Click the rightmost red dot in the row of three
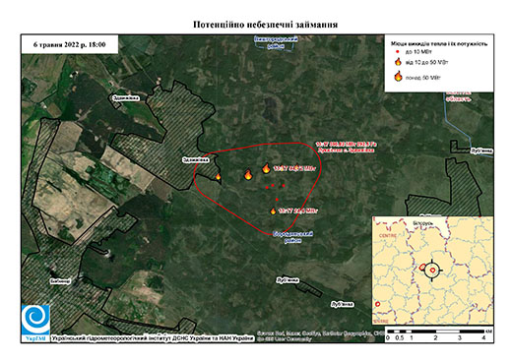This screenshot has width=512, height=362. pos(284,186)
